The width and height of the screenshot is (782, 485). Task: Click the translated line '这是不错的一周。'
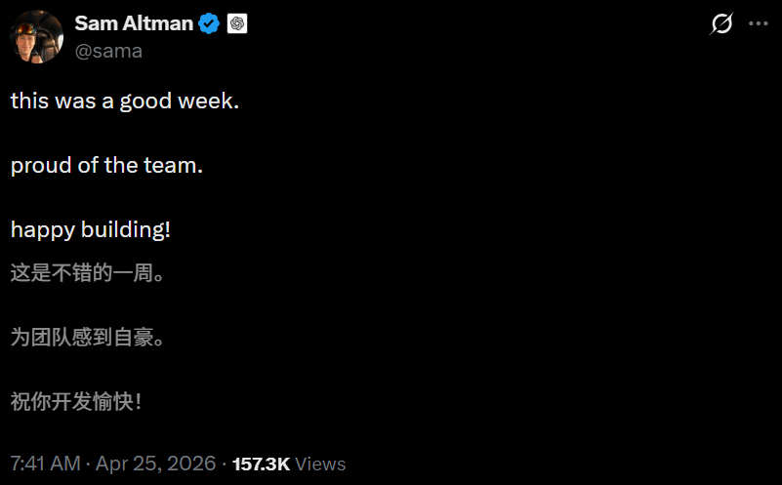[x=87, y=273]
